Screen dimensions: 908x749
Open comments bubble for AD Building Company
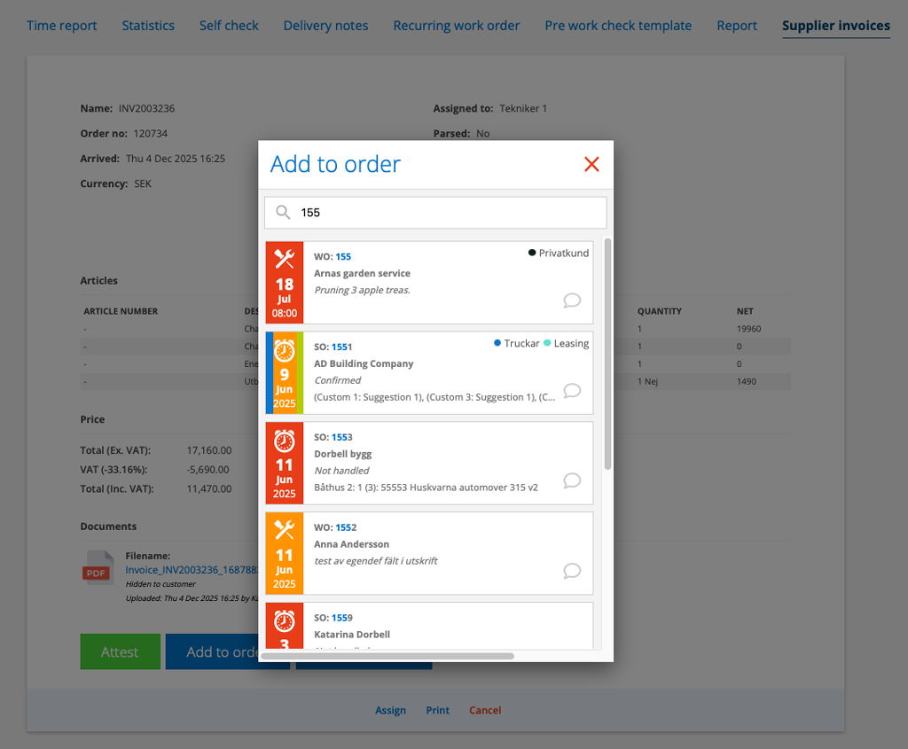[572, 391]
